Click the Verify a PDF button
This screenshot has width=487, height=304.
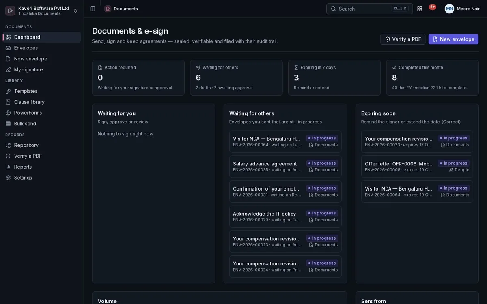click(403, 39)
